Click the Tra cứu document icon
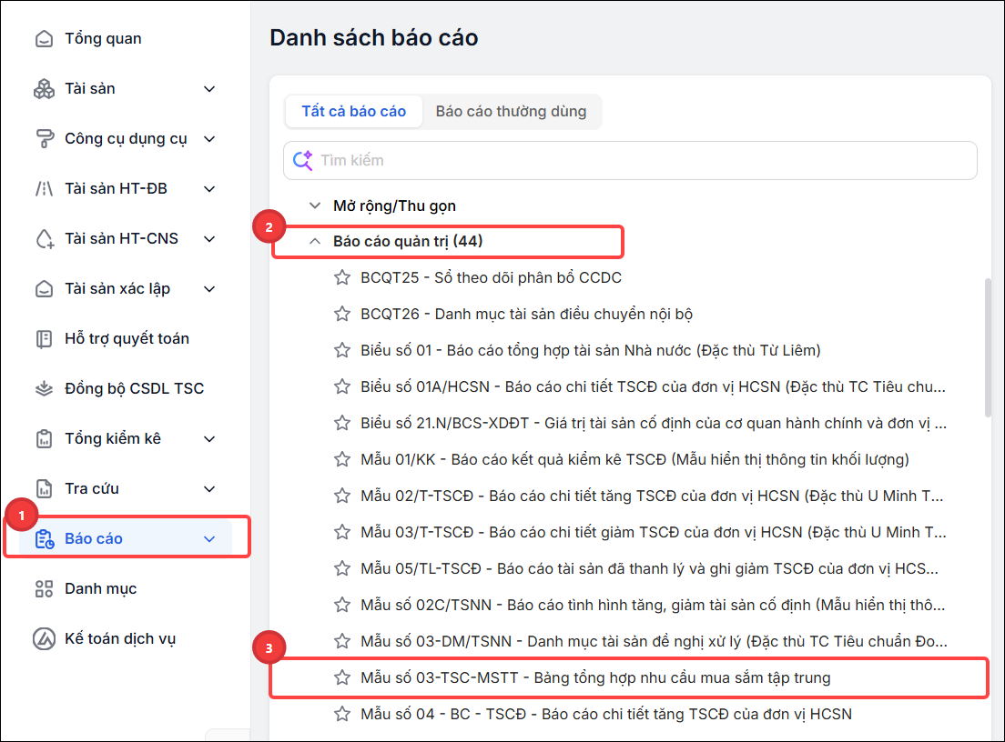Viewport: 1005px width, 742px height. (x=44, y=488)
